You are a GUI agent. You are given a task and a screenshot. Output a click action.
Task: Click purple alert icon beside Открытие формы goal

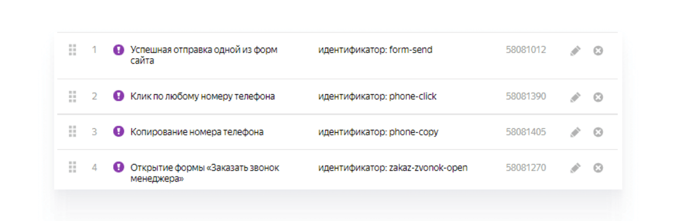tap(119, 167)
